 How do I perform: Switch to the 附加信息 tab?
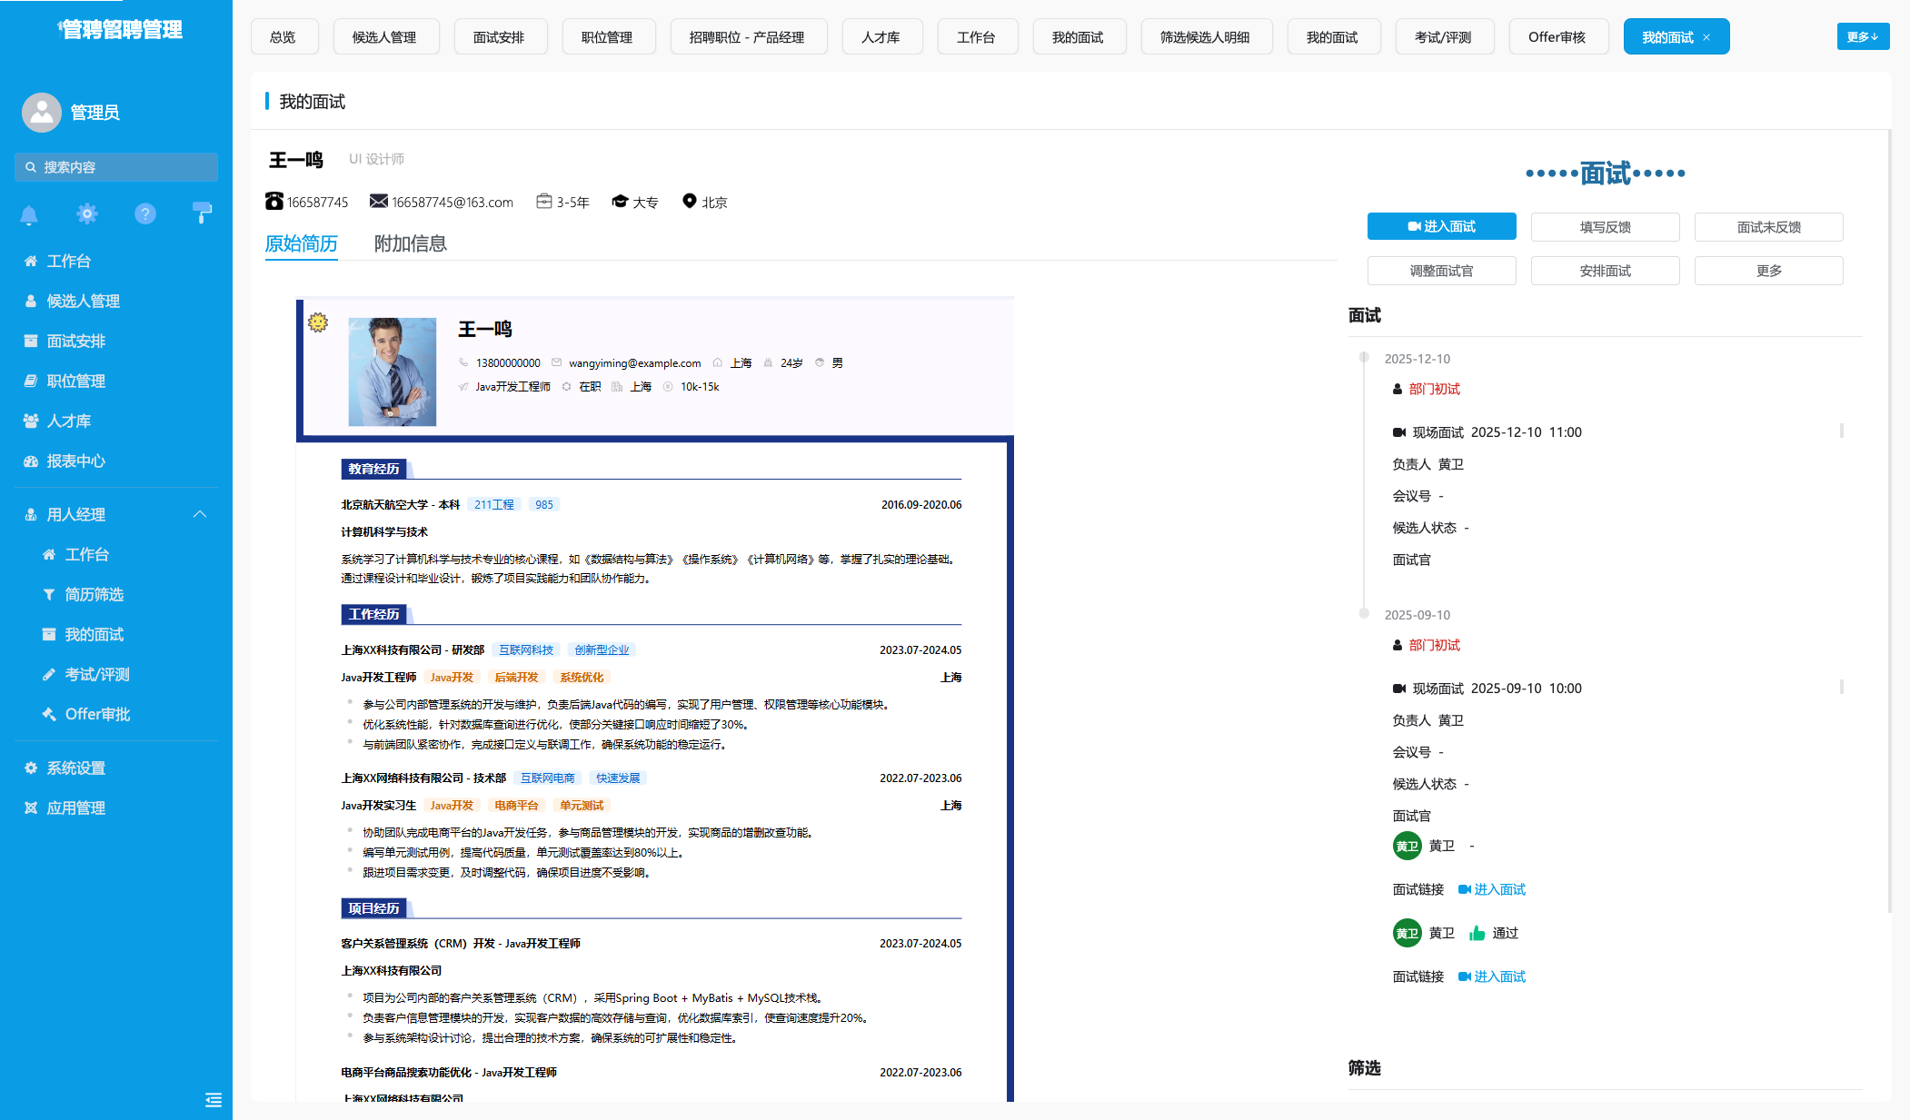(411, 243)
